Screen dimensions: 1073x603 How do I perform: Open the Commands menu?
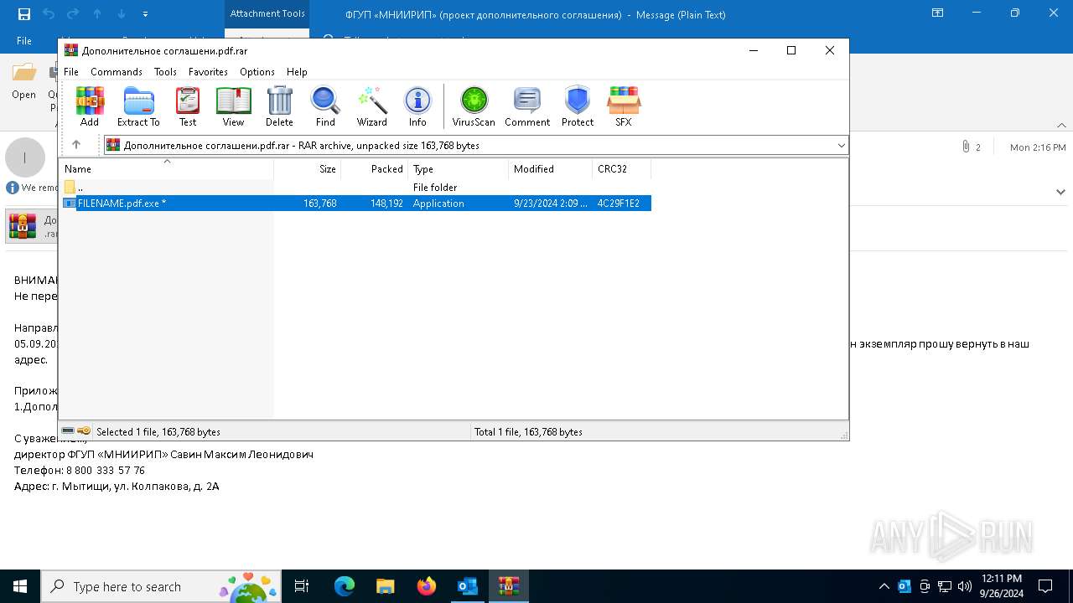coord(117,71)
